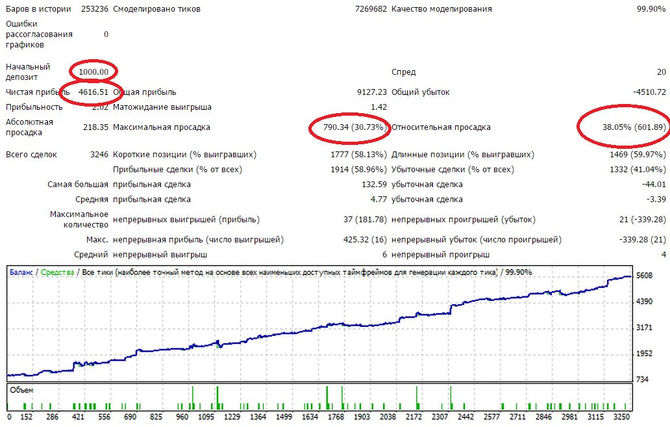Select the mismatched charts errors value 0
This screenshot has width=670, height=427.
tap(106, 34)
